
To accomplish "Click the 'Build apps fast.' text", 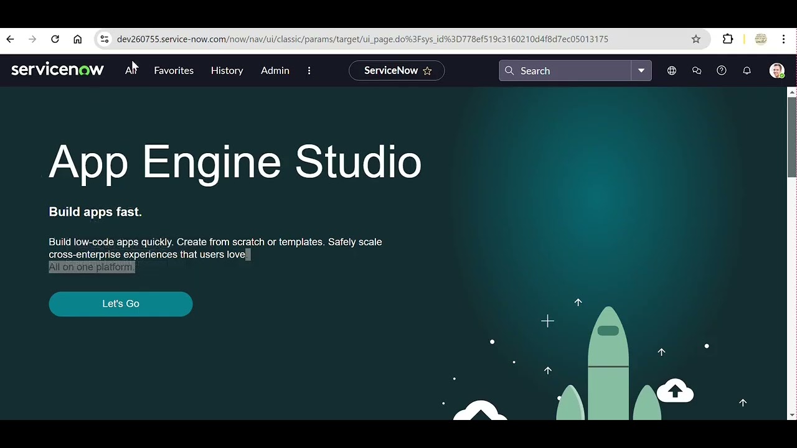I will [95, 212].
